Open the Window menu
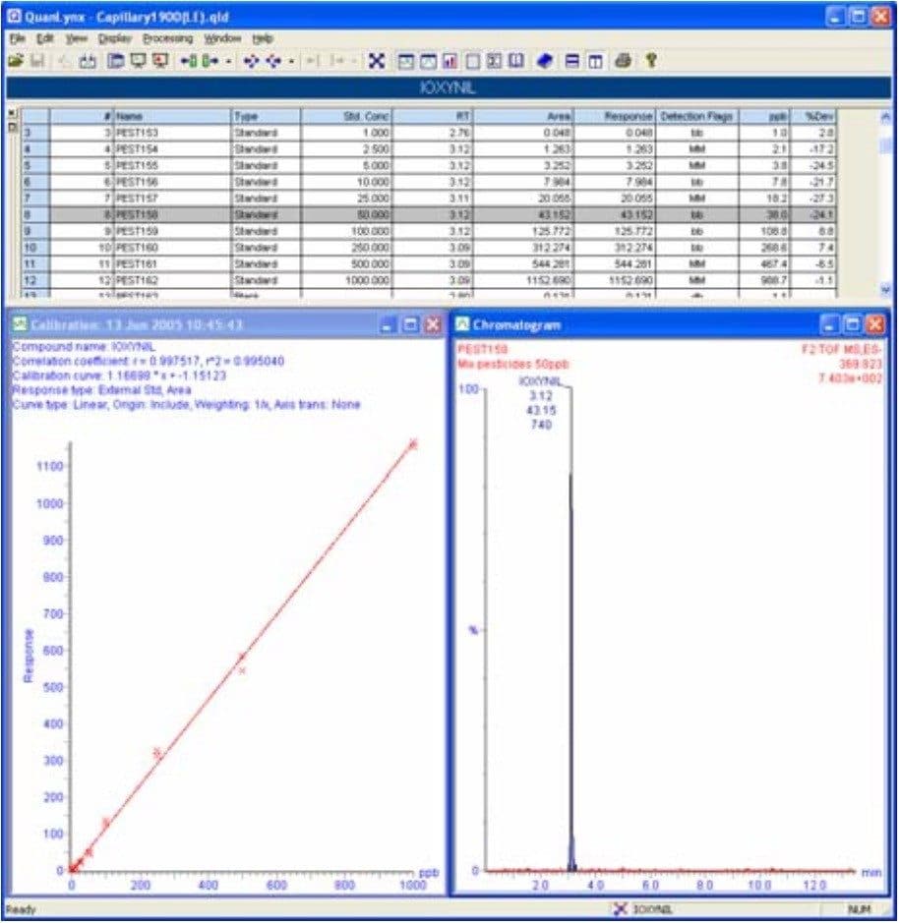The width and height of the screenshot is (900, 923). coord(222,38)
